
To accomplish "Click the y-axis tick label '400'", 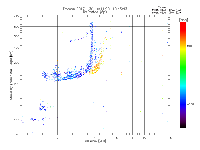I will point(16,48).
